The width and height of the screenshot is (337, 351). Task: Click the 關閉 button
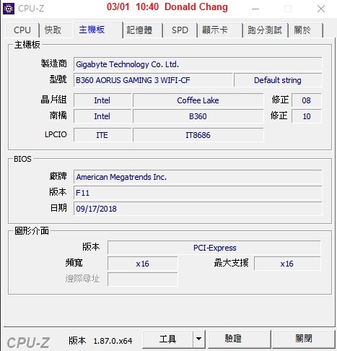tap(304, 339)
